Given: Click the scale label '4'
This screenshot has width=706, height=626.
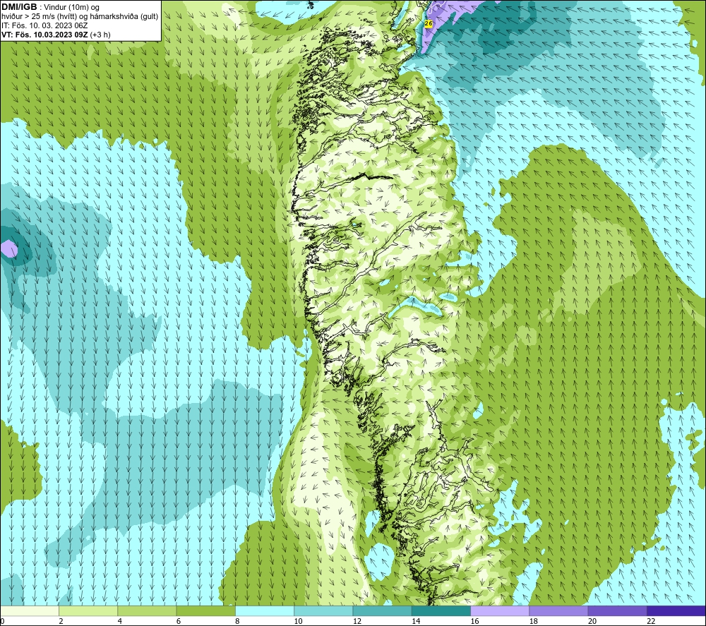Looking at the screenshot, I should click(120, 621).
